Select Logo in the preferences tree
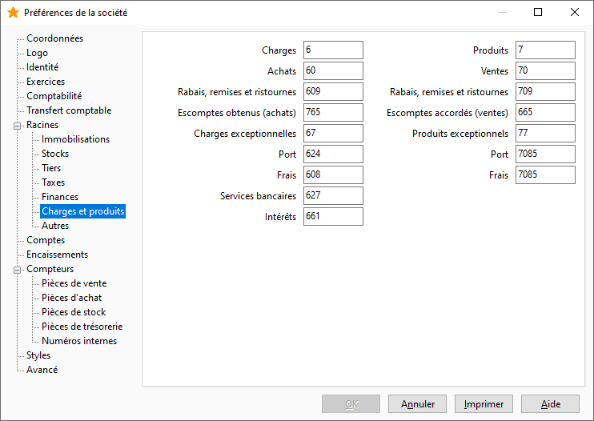The width and height of the screenshot is (594, 421). pyautogui.click(x=37, y=53)
